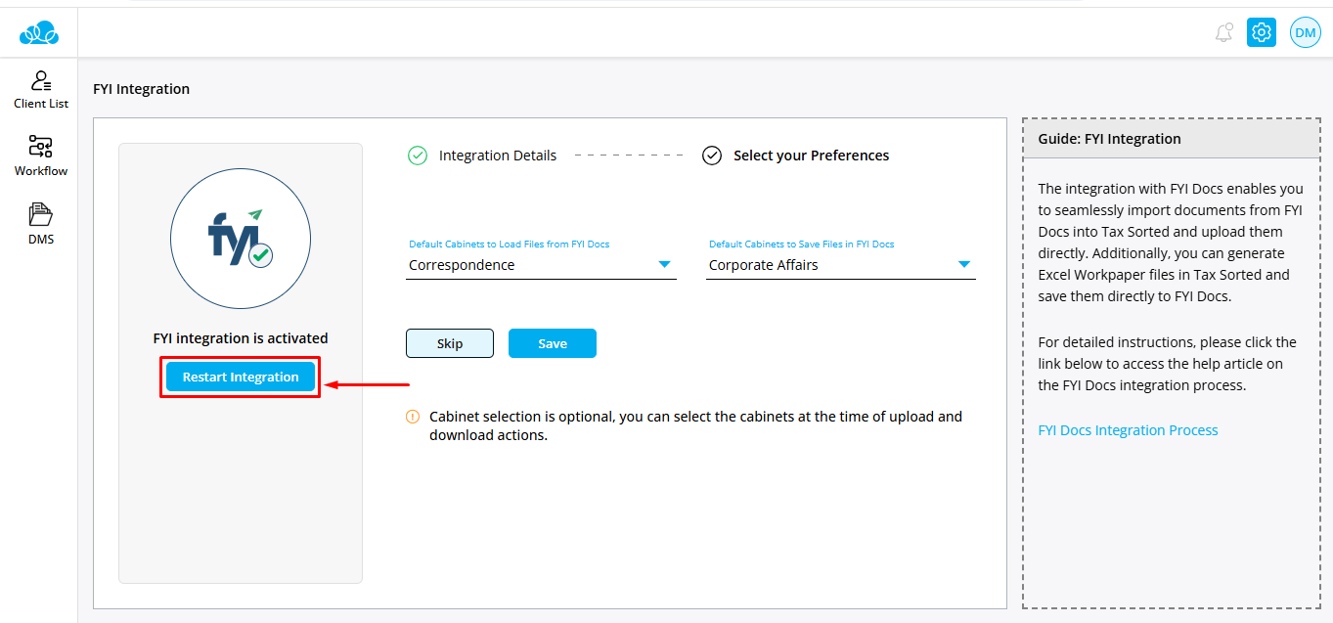Image resolution: width=1333 pixels, height=623 pixels.
Task: Open Workflow in the sidebar
Action: 41,156
